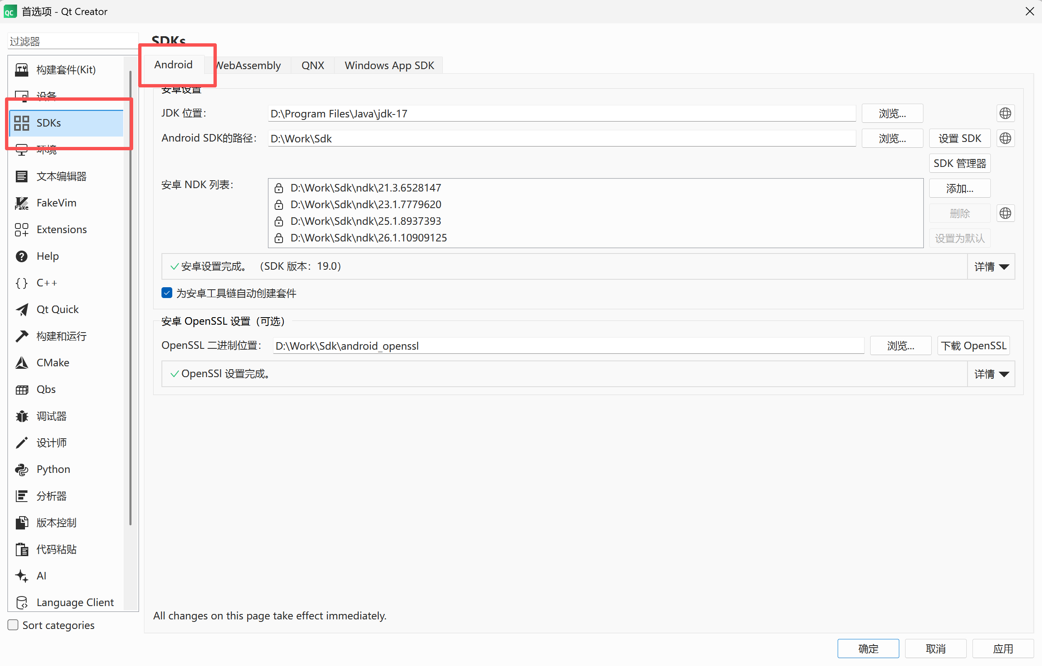Click the globe icon beside the NDK list
Image resolution: width=1042 pixels, height=666 pixels.
tap(1005, 214)
